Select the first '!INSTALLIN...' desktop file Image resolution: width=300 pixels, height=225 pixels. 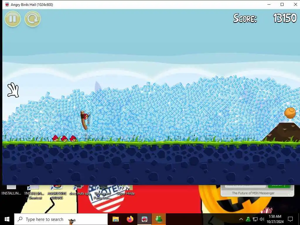[x=11, y=190]
